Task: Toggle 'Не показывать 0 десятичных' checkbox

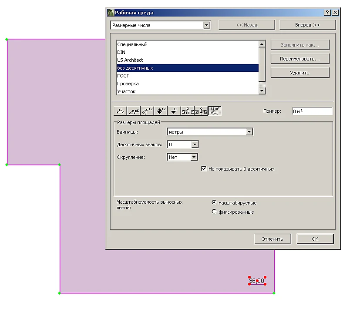Action: 204,169
